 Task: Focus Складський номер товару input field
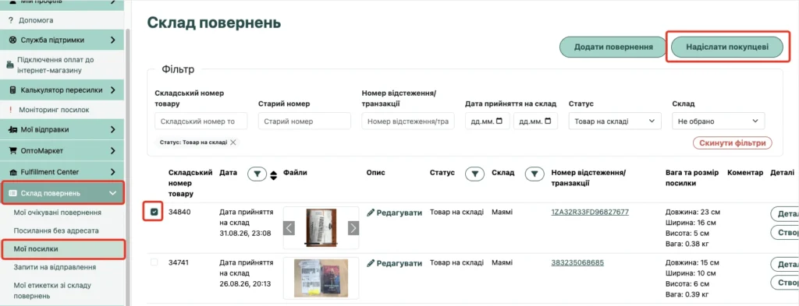pos(201,121)
